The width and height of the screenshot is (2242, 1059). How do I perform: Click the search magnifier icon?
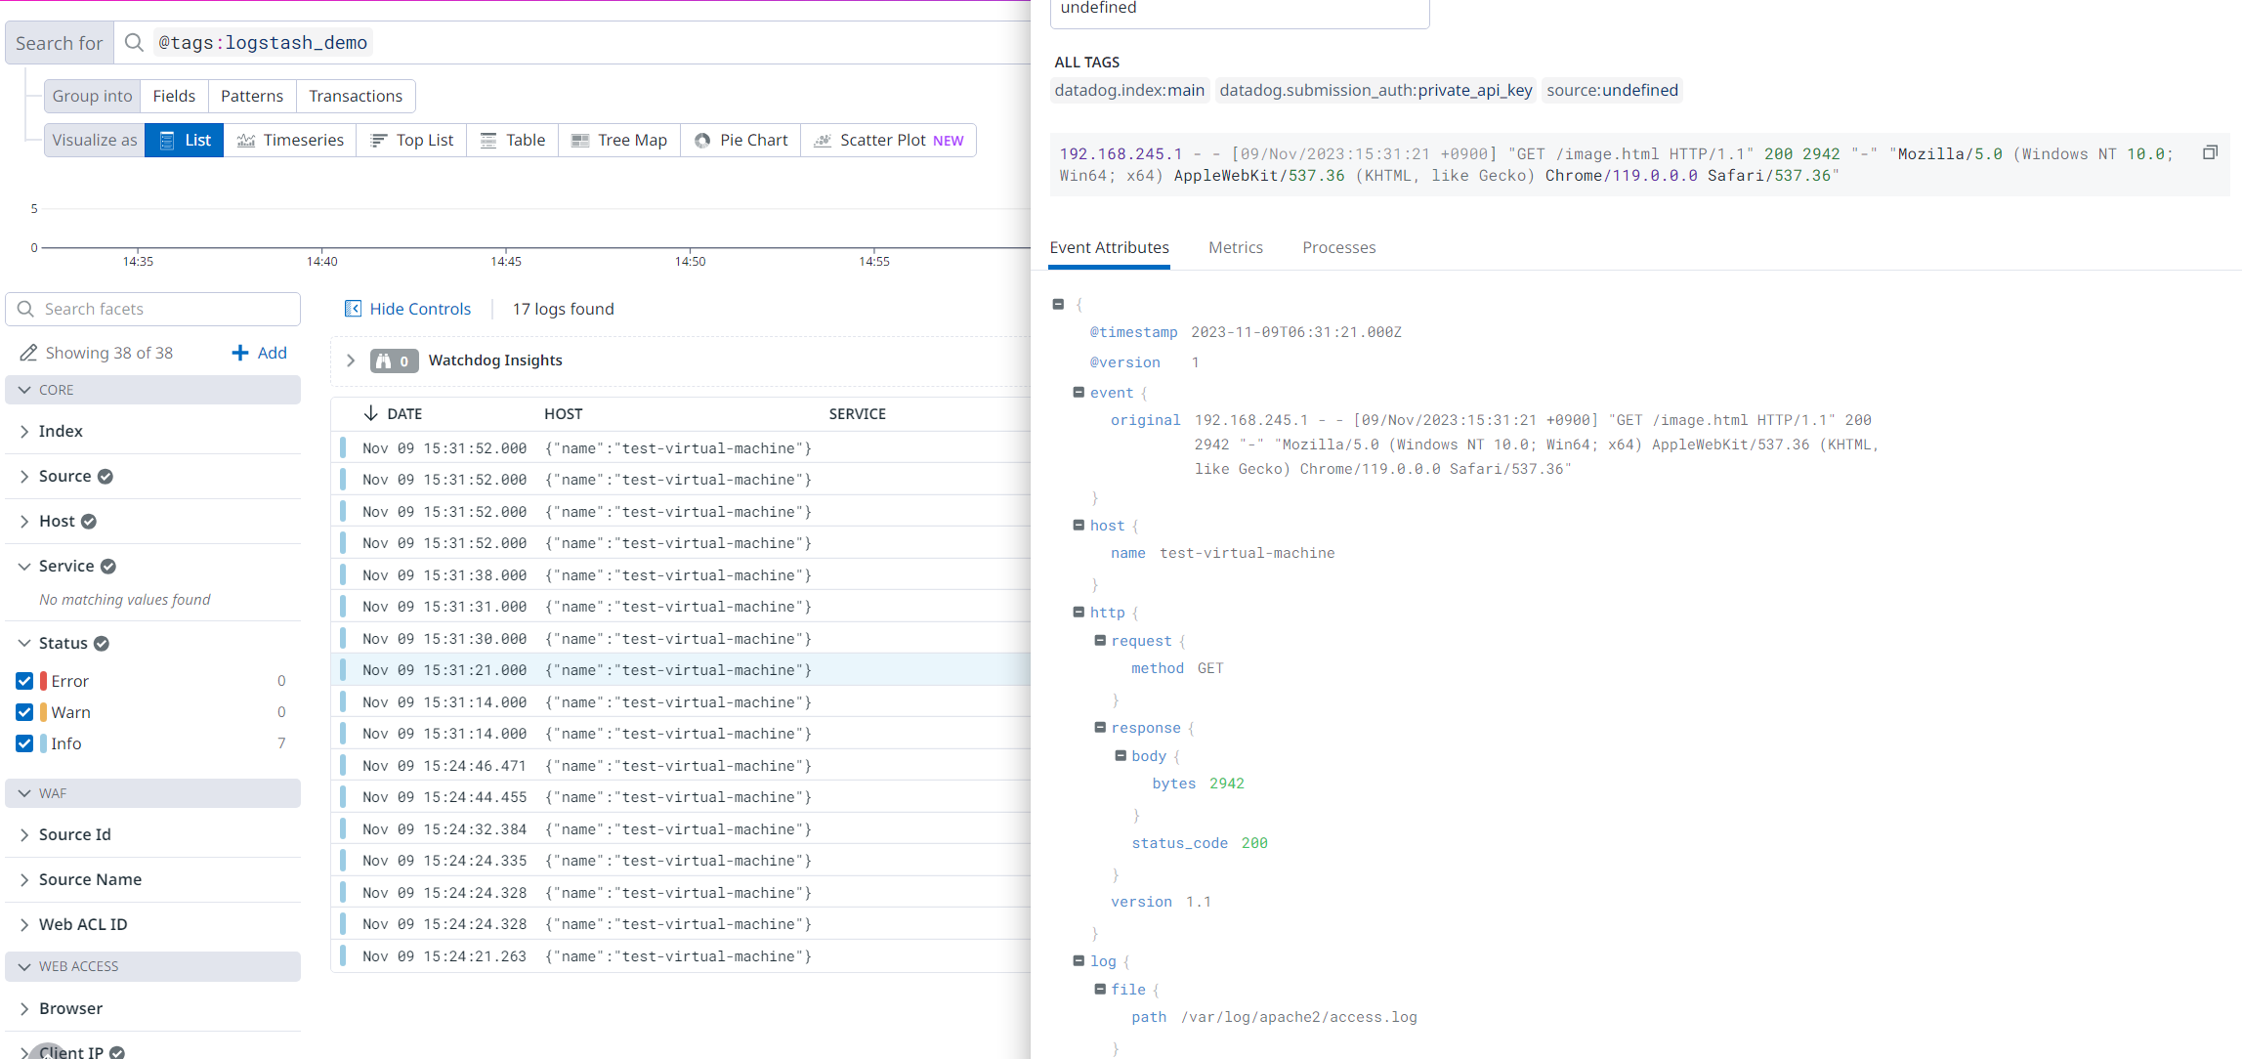pos(135,43)
